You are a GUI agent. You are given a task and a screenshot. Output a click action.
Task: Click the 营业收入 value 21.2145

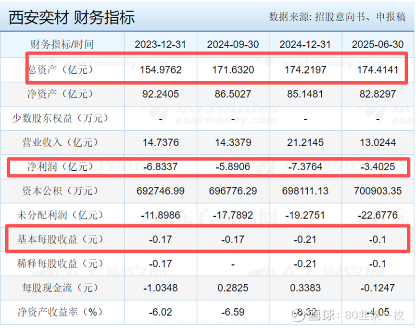[x=305, y=142]
